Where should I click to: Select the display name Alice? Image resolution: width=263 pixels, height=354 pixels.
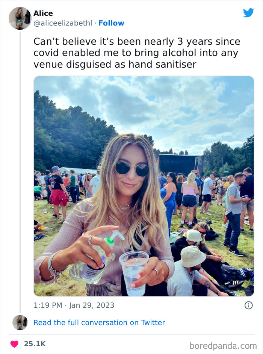(43, 13)
